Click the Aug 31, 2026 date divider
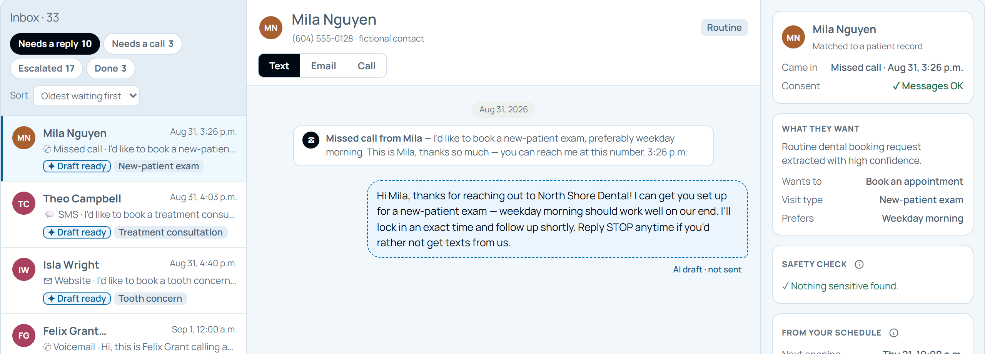The width and height of the screenshot is (985, 354). [x=503, y=110]
